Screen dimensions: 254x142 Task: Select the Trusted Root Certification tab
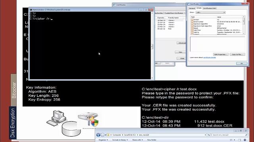click(174, 13)
